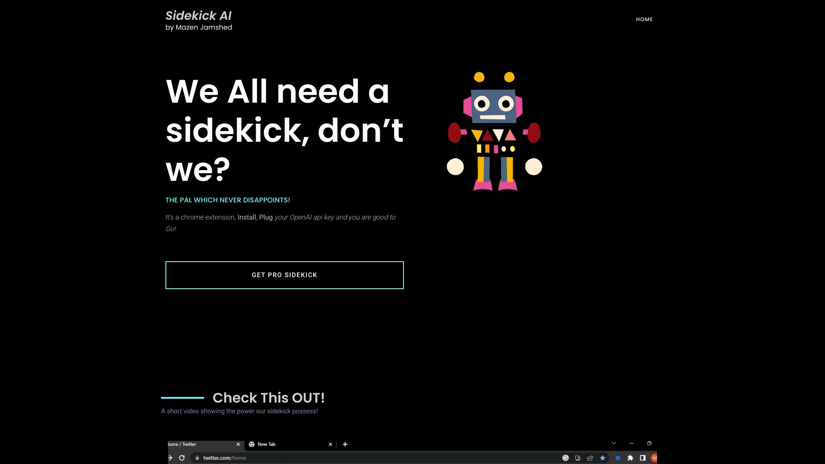
Task: Open the tab search chevron dropdown
Action: (x=614, y=443)
